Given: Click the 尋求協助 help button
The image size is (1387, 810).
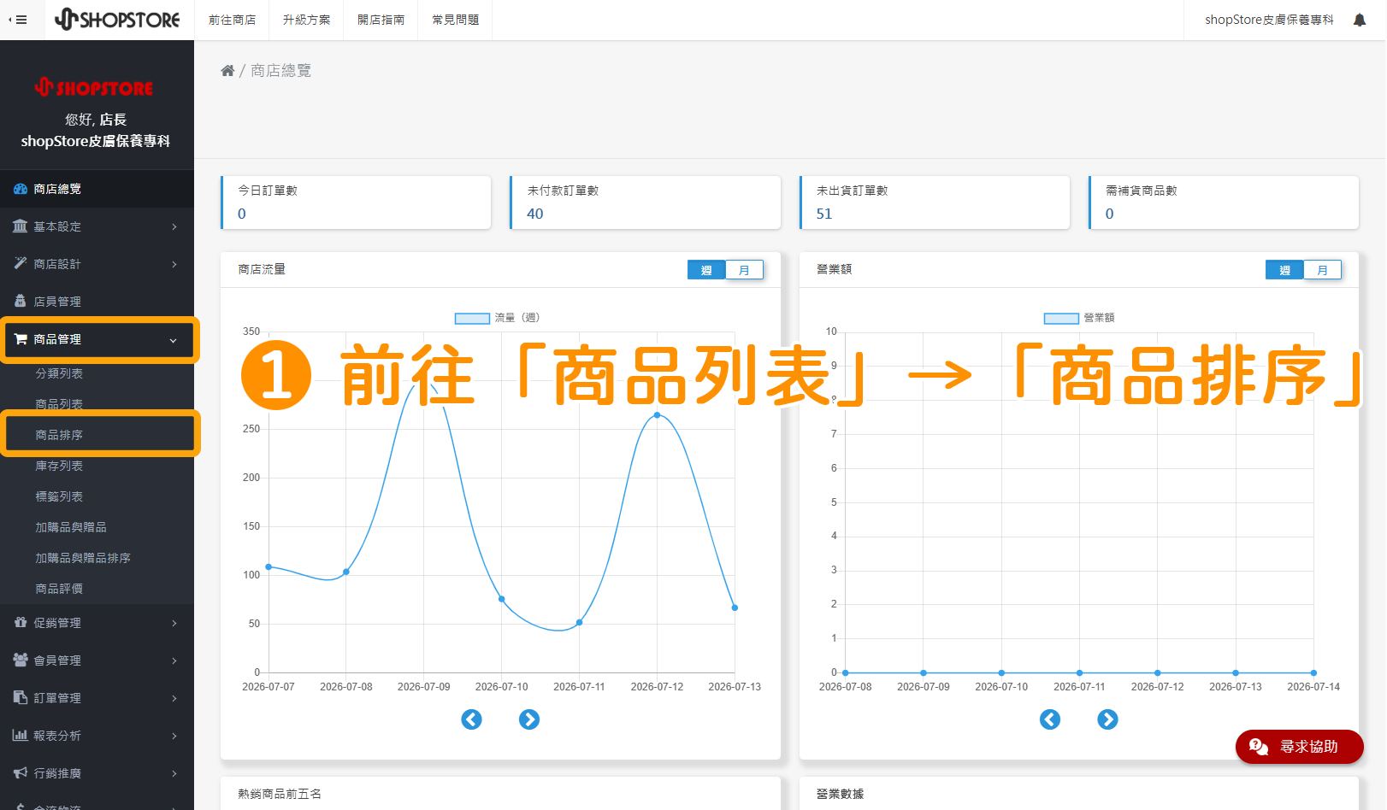Looking at the screenshot, I should (1299, 747).
